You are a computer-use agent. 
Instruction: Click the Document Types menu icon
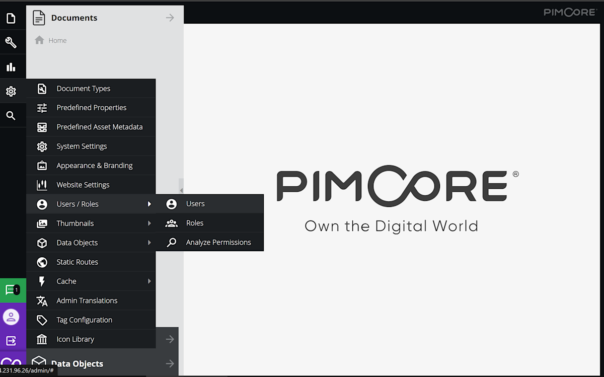[42, 89]
